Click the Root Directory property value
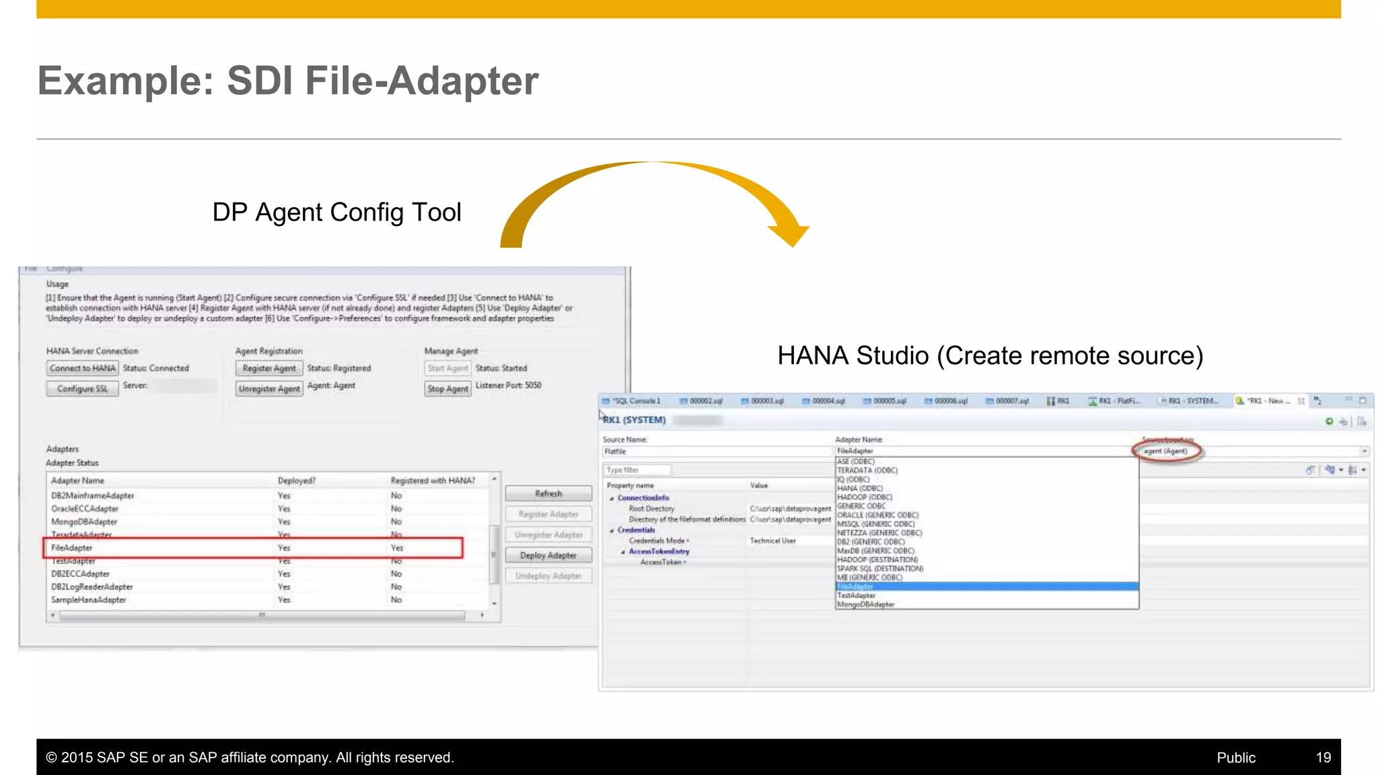 tap(790, 509)
